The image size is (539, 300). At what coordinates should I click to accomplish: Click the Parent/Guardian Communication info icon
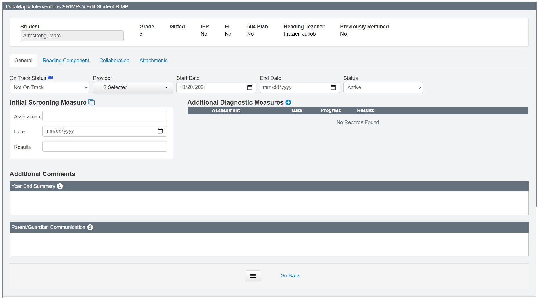point(90,227)
